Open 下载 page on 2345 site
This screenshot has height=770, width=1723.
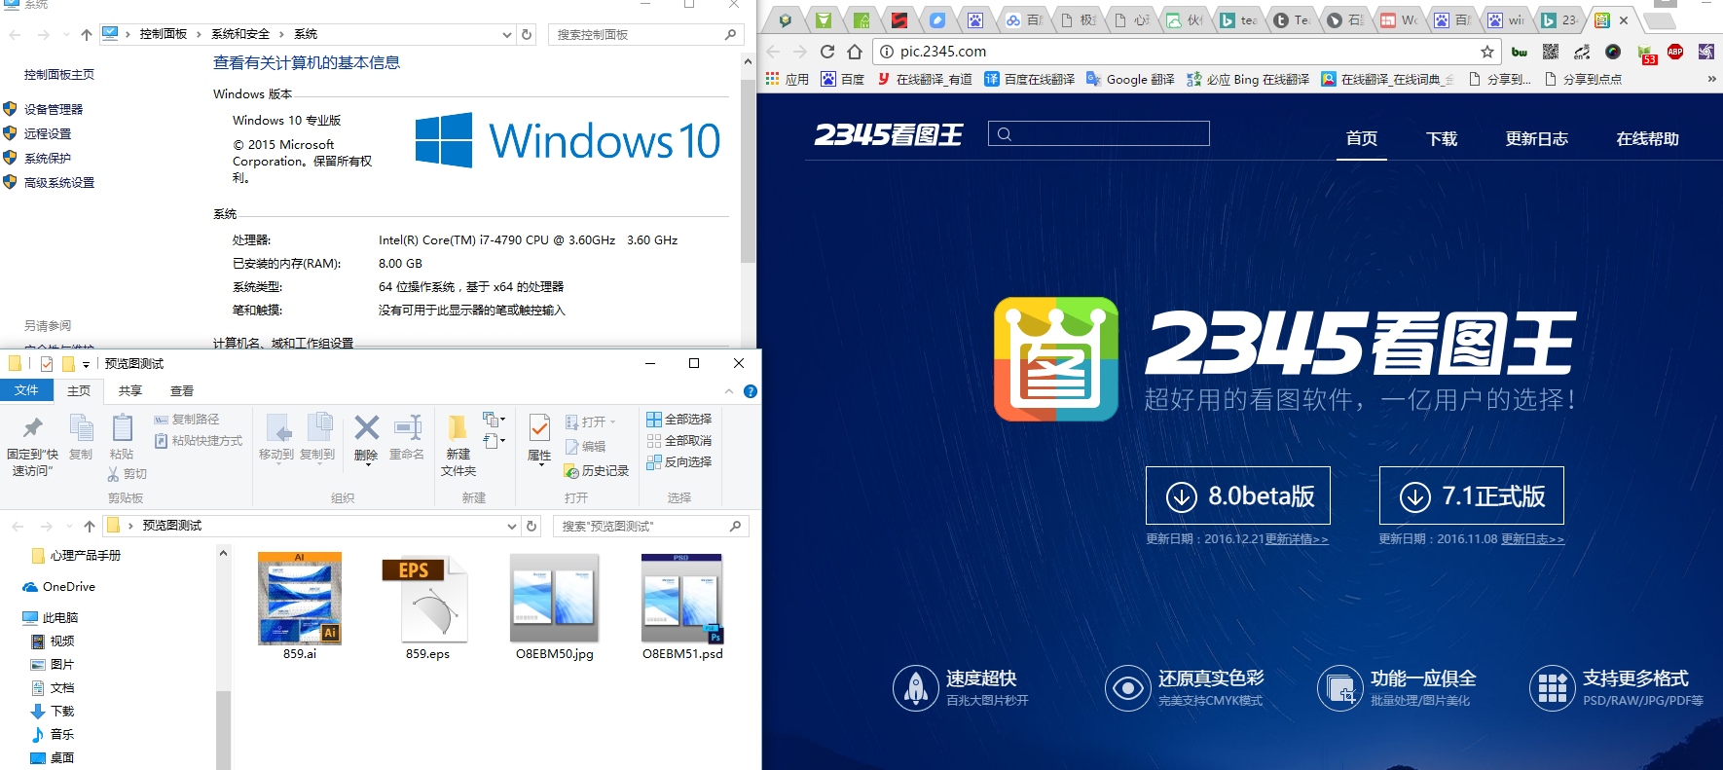1442,138
